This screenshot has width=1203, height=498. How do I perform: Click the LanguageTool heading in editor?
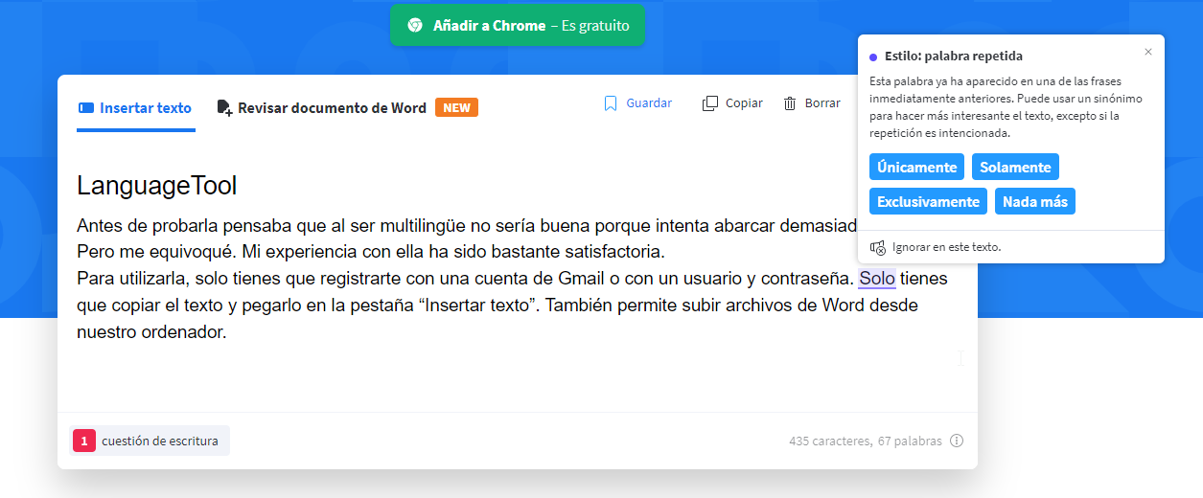click(x=157, y=186)
